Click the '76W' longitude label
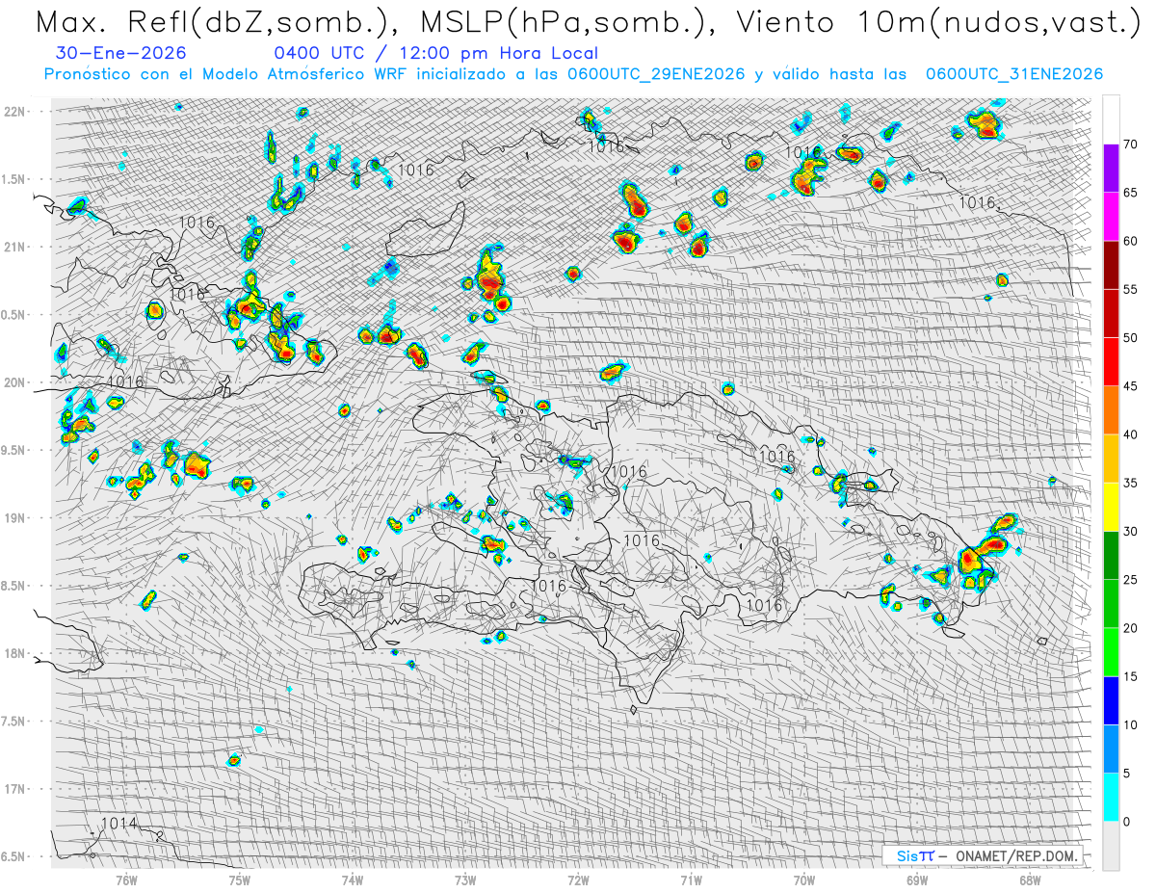Screen dimensions: 1156x893 coord(126,880)
